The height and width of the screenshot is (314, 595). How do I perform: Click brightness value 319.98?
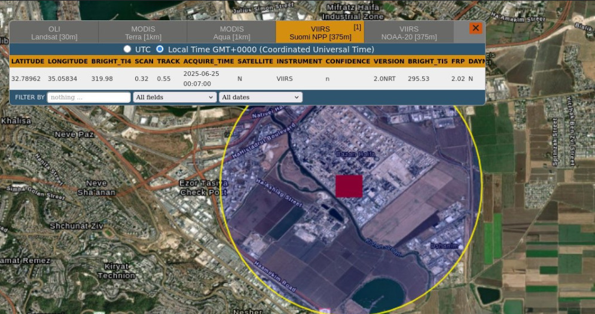[x=102, y=78]
